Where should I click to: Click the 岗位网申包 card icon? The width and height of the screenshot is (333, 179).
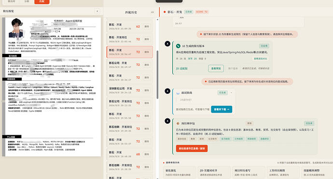click(178, 123)
